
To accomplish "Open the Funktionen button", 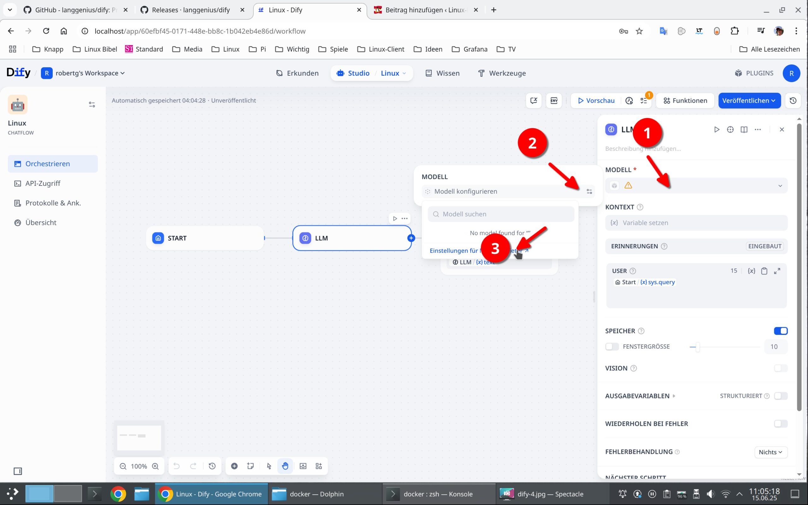I will (x=685, y=101).
